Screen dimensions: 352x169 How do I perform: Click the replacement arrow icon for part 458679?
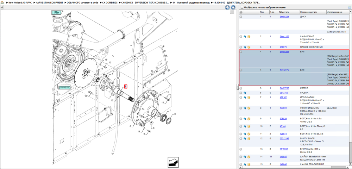point(245,48)
